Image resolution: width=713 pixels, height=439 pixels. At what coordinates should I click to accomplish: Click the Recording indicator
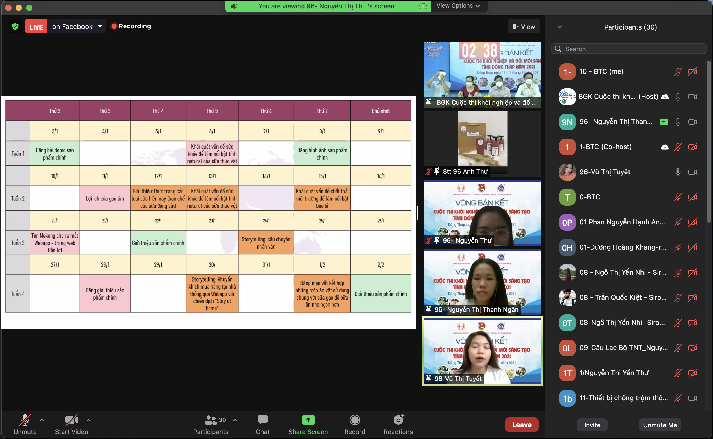pyautogui.click(x=131, y=26)
